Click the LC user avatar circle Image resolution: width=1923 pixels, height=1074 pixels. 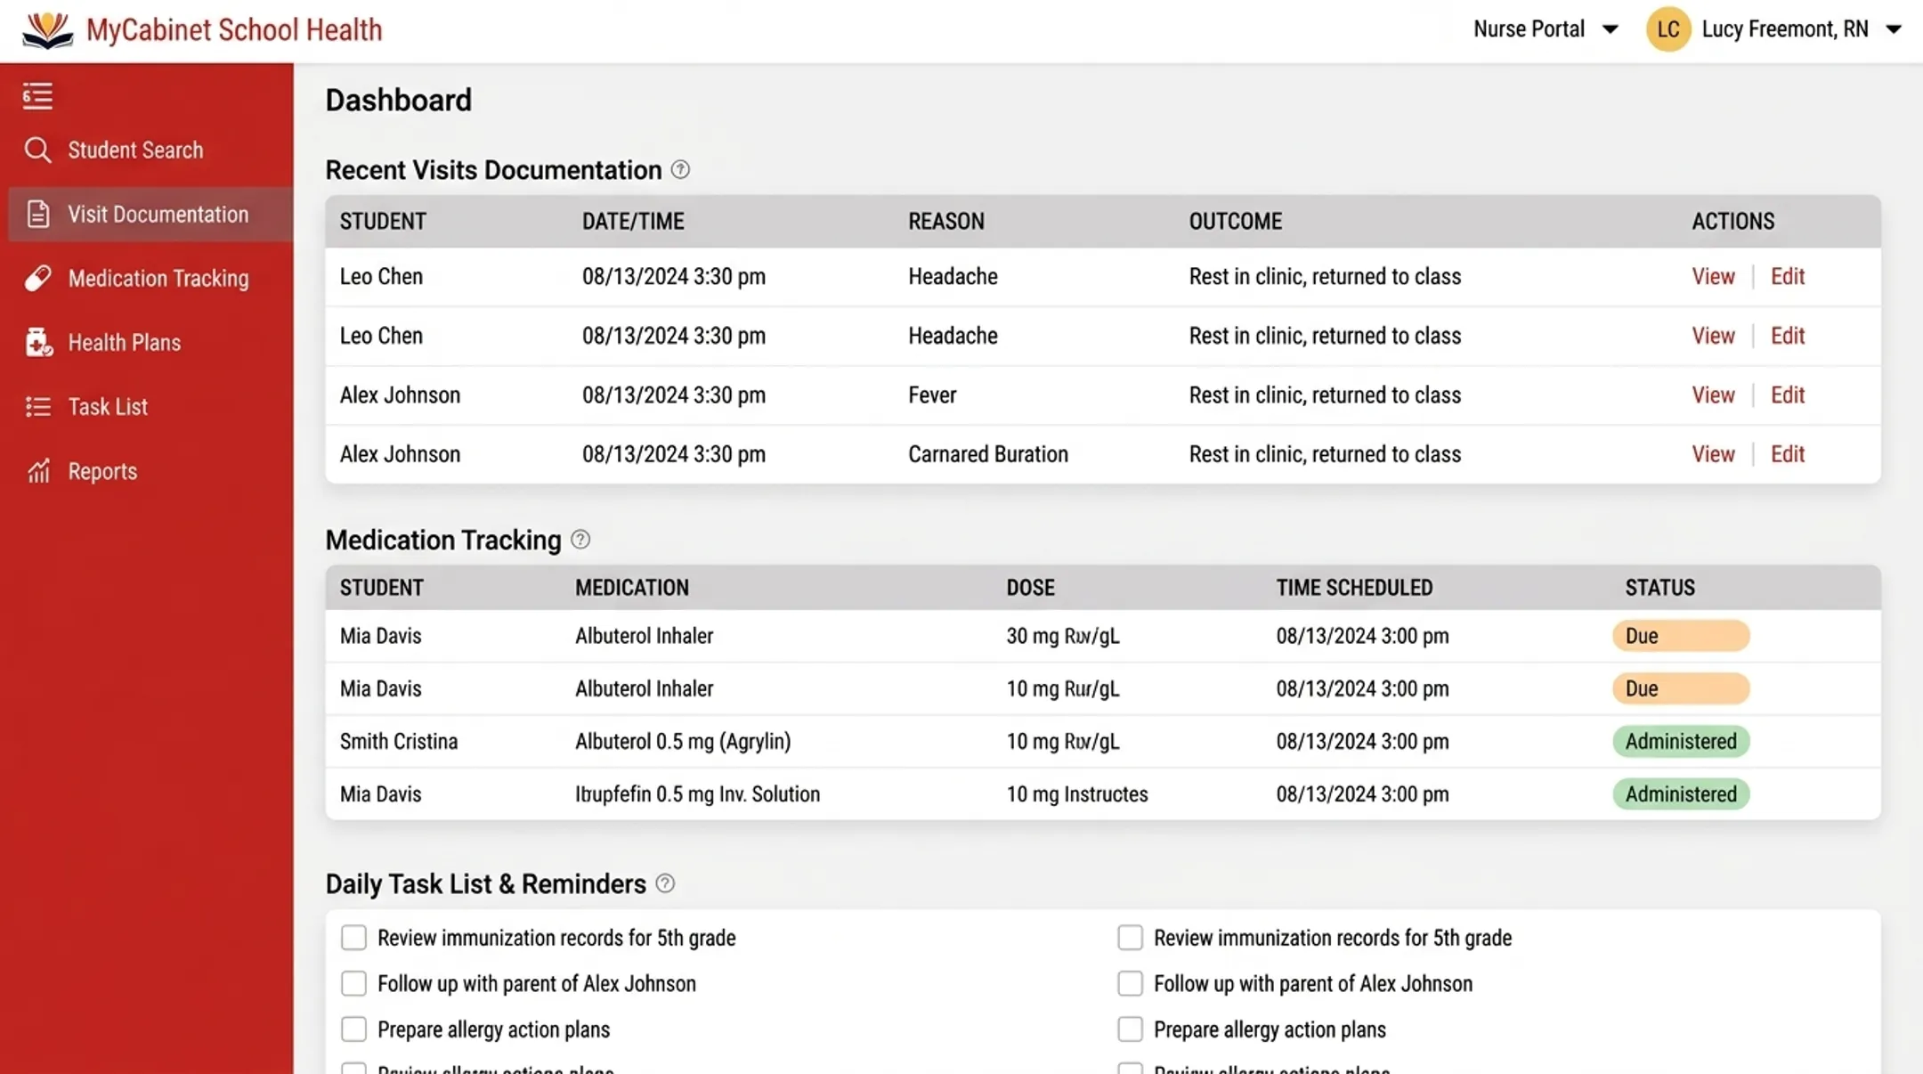(x=1668, y=29)
